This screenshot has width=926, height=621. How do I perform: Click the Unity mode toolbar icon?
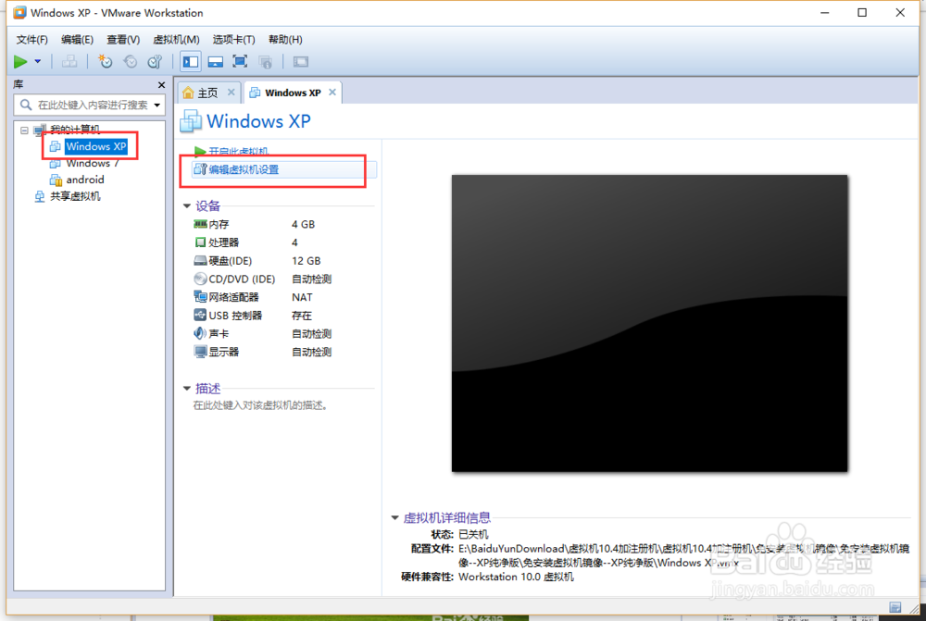(x=265, y=61)
